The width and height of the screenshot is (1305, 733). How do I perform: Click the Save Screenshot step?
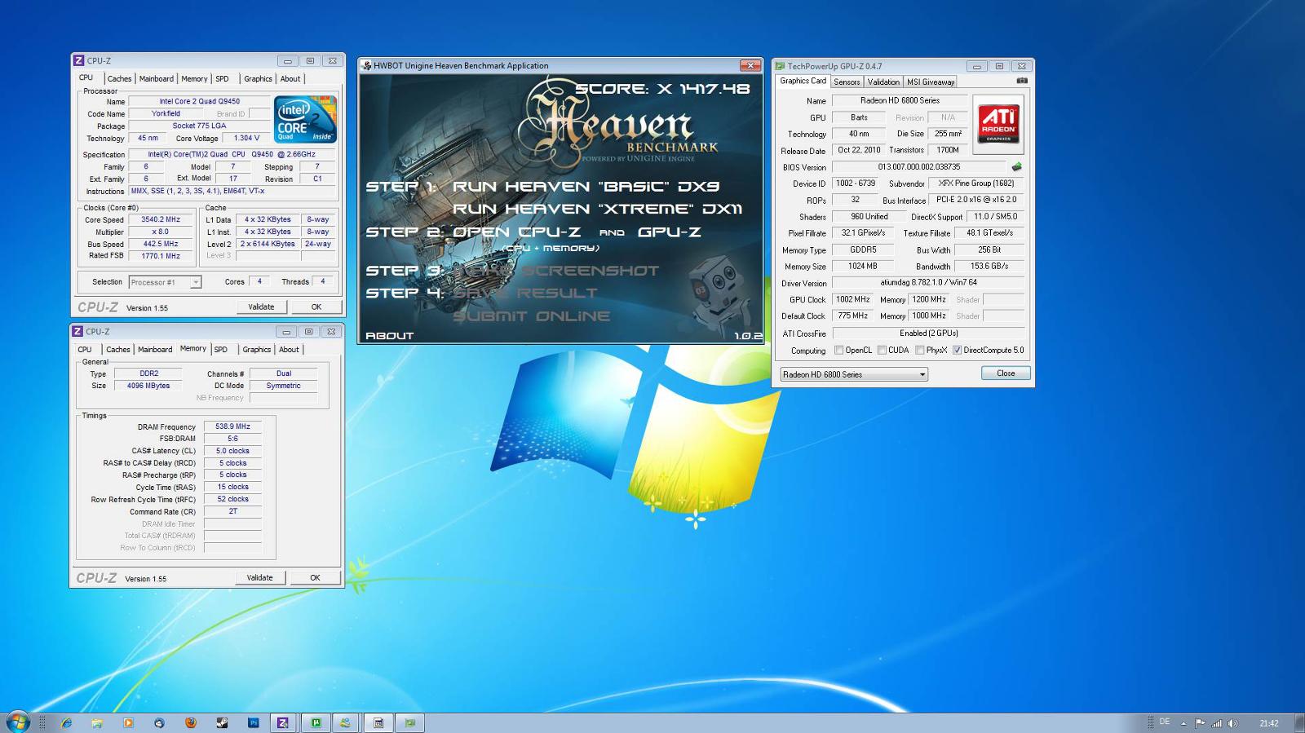pyautogui.click(x=555, y=271)
